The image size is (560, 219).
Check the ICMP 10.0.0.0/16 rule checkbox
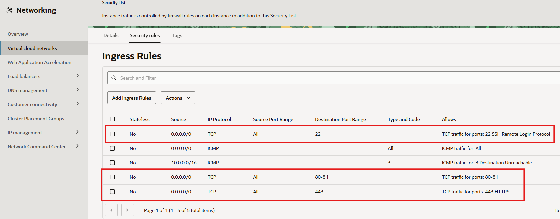point(112,163)
